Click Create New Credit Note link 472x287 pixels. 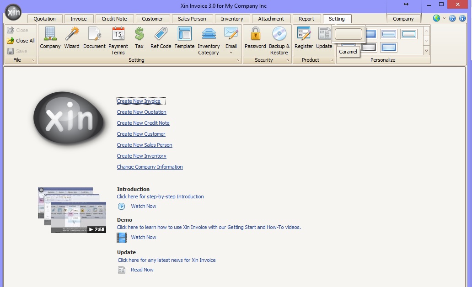143,123
